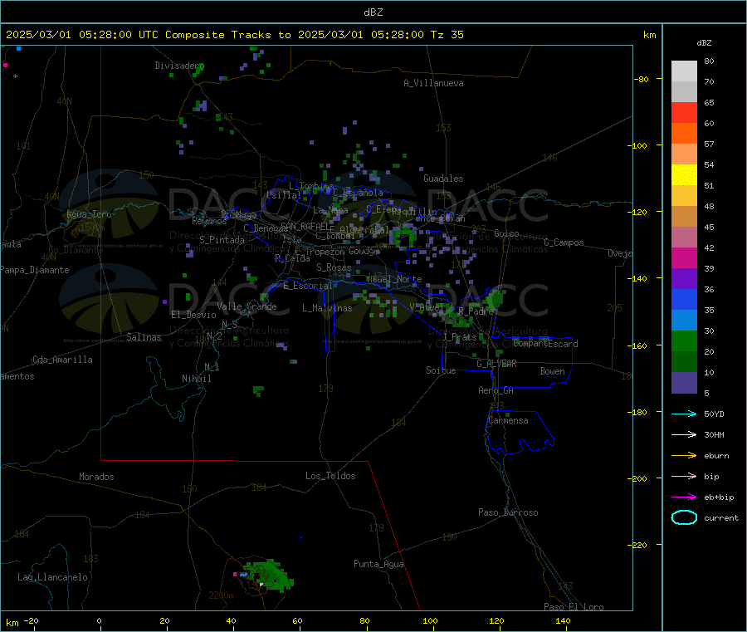Click the G_Campos location label
Screen dimensions: 747x632
click(564, 243)
